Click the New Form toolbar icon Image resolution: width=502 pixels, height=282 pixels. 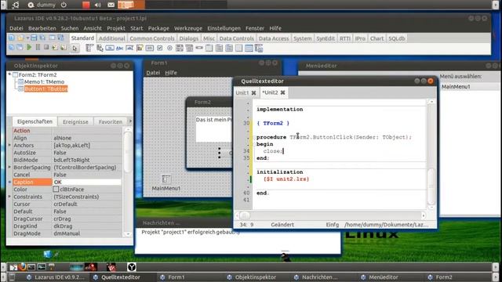[53, 38]
